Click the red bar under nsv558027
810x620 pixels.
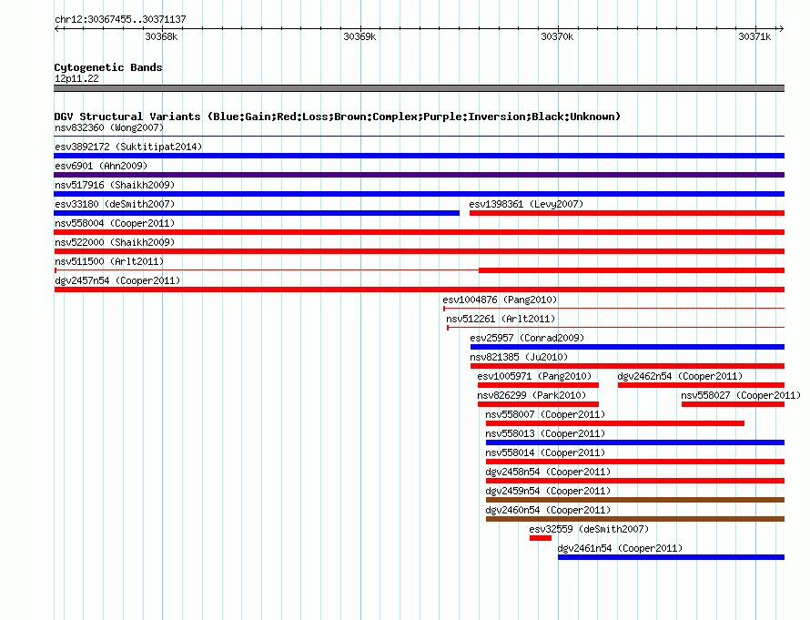coord(733,404)
